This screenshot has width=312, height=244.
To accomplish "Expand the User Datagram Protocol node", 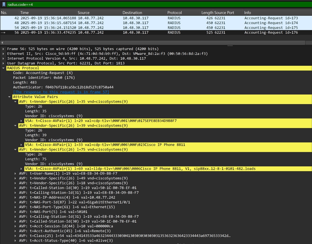I will (x=3, y=63).
